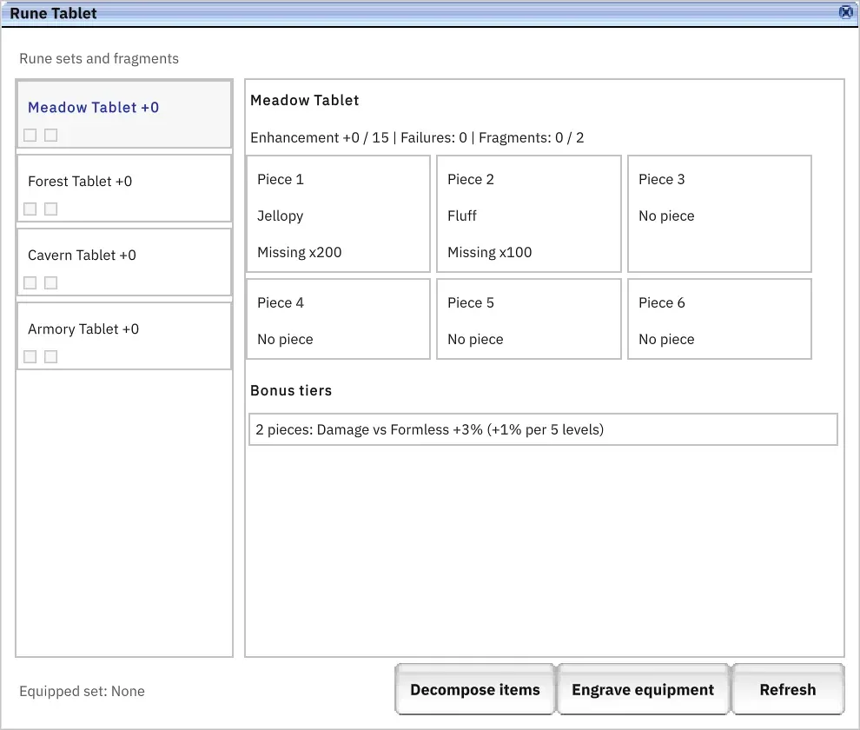Select the Piece 3 empty slot
Screen dimensions: 860x730
719,214
